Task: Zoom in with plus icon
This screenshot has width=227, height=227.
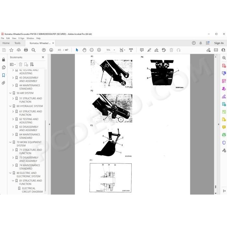Action: [x=99, y=50]
